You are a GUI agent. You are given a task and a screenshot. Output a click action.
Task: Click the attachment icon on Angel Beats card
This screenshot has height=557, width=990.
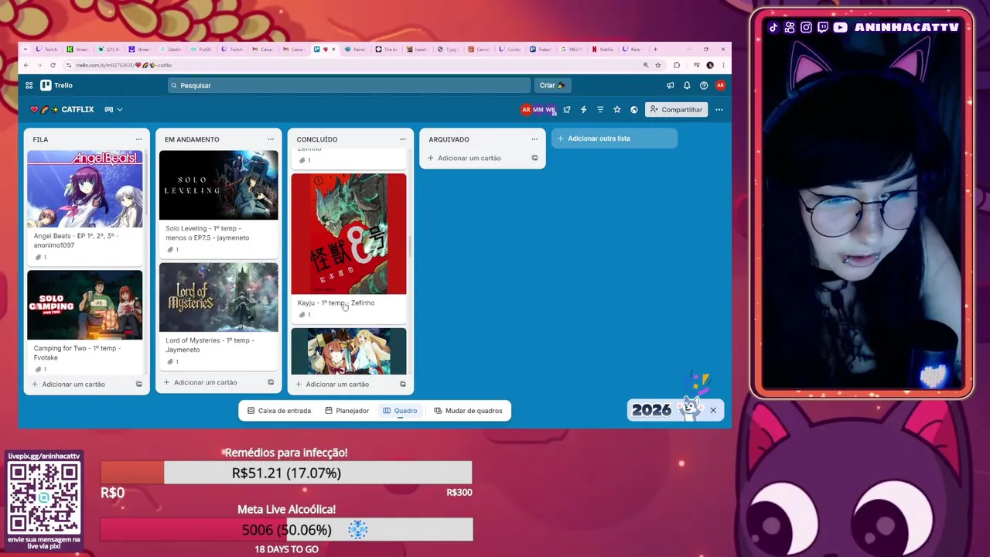pos(37,257)
